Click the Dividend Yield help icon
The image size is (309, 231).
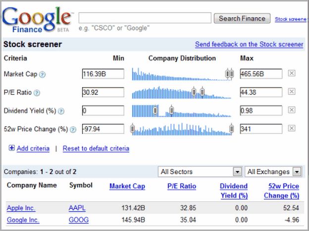tap(61, 111)
